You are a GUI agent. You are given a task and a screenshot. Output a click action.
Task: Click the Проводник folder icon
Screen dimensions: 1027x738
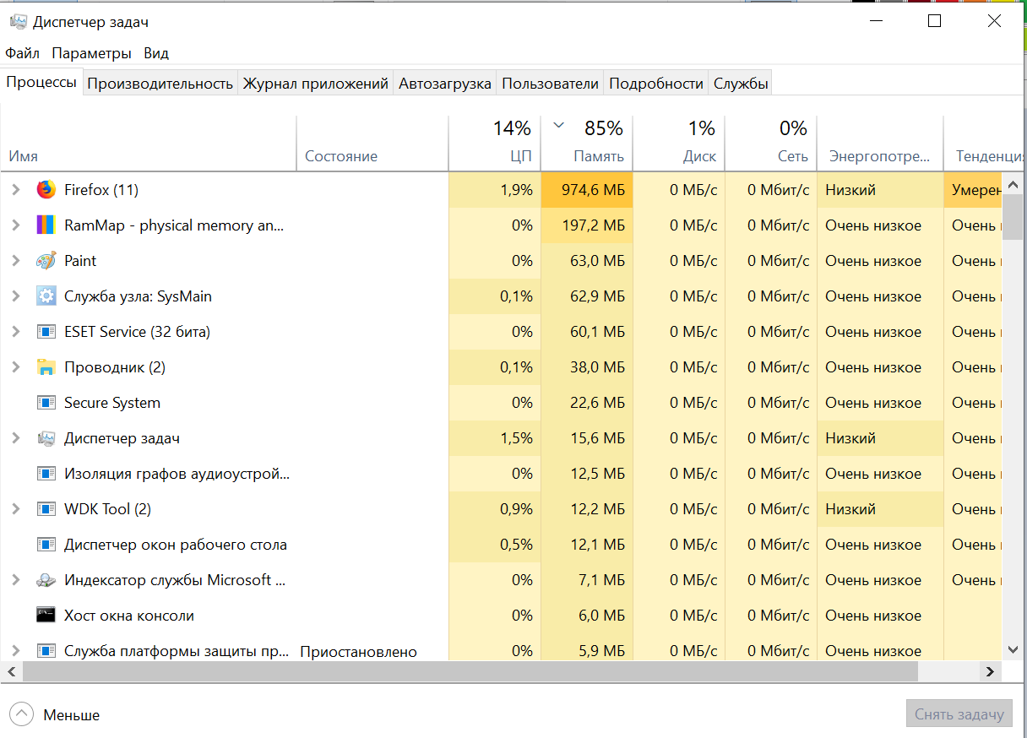coord(46,367)
